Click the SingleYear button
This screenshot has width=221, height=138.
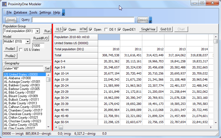(148, 29)
